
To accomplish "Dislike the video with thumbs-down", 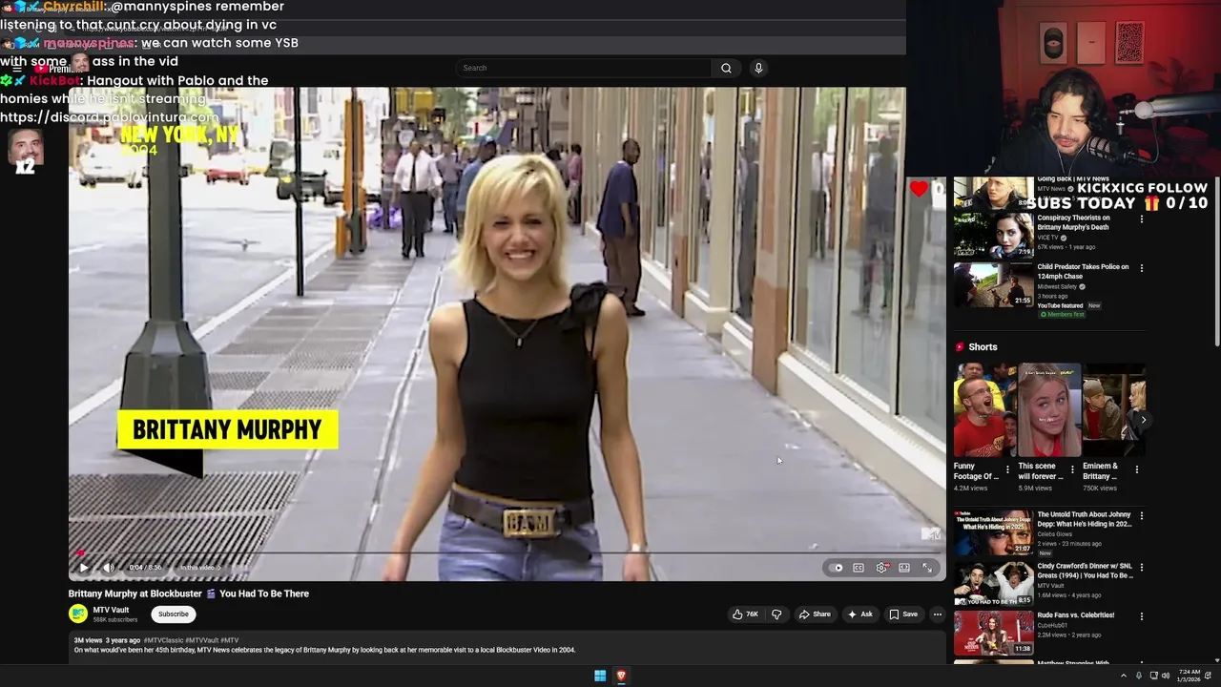I will pos(776,614).
